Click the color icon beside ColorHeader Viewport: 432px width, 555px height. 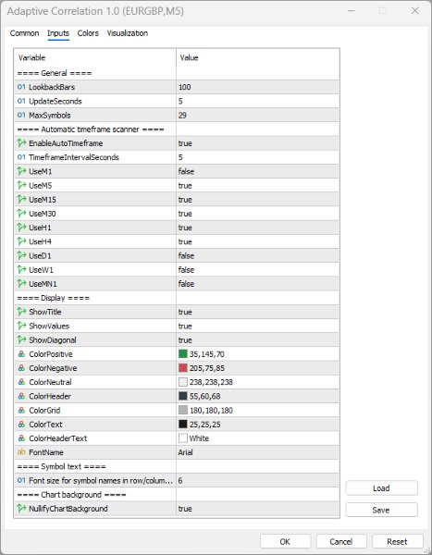(x=21, y=396)
